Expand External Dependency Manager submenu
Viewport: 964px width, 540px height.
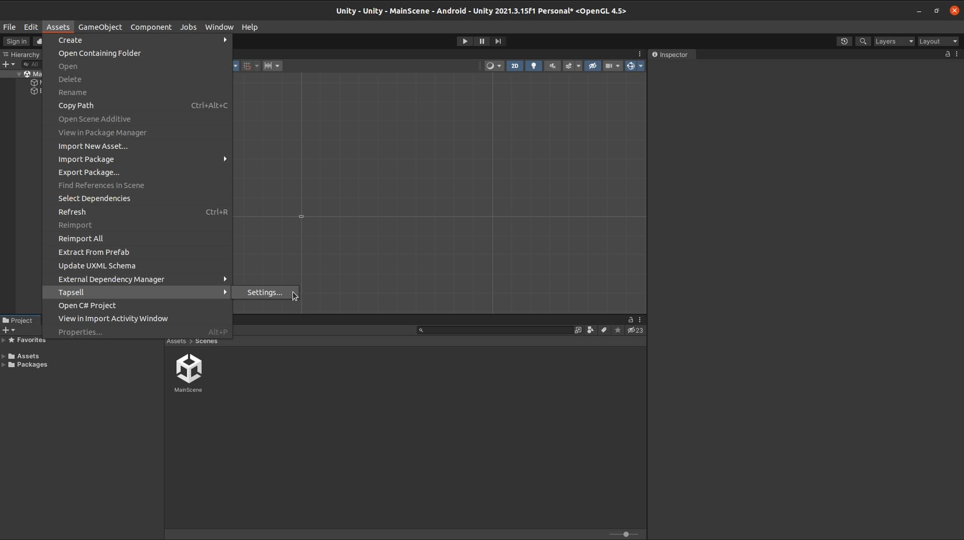[x=137, y=279]
